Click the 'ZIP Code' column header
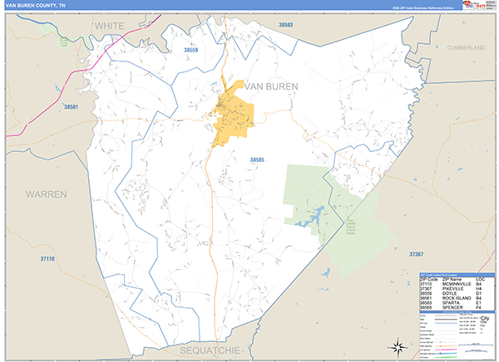Image resolution: width=499 pixels, height=362 pixels. click(x=428, y=279)
